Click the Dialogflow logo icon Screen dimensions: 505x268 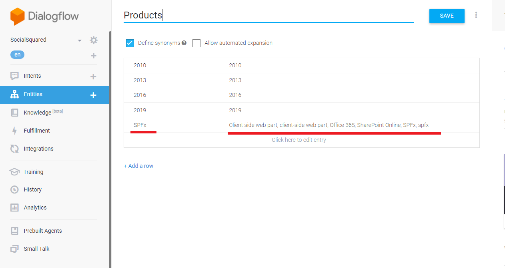tap(18, 16)
